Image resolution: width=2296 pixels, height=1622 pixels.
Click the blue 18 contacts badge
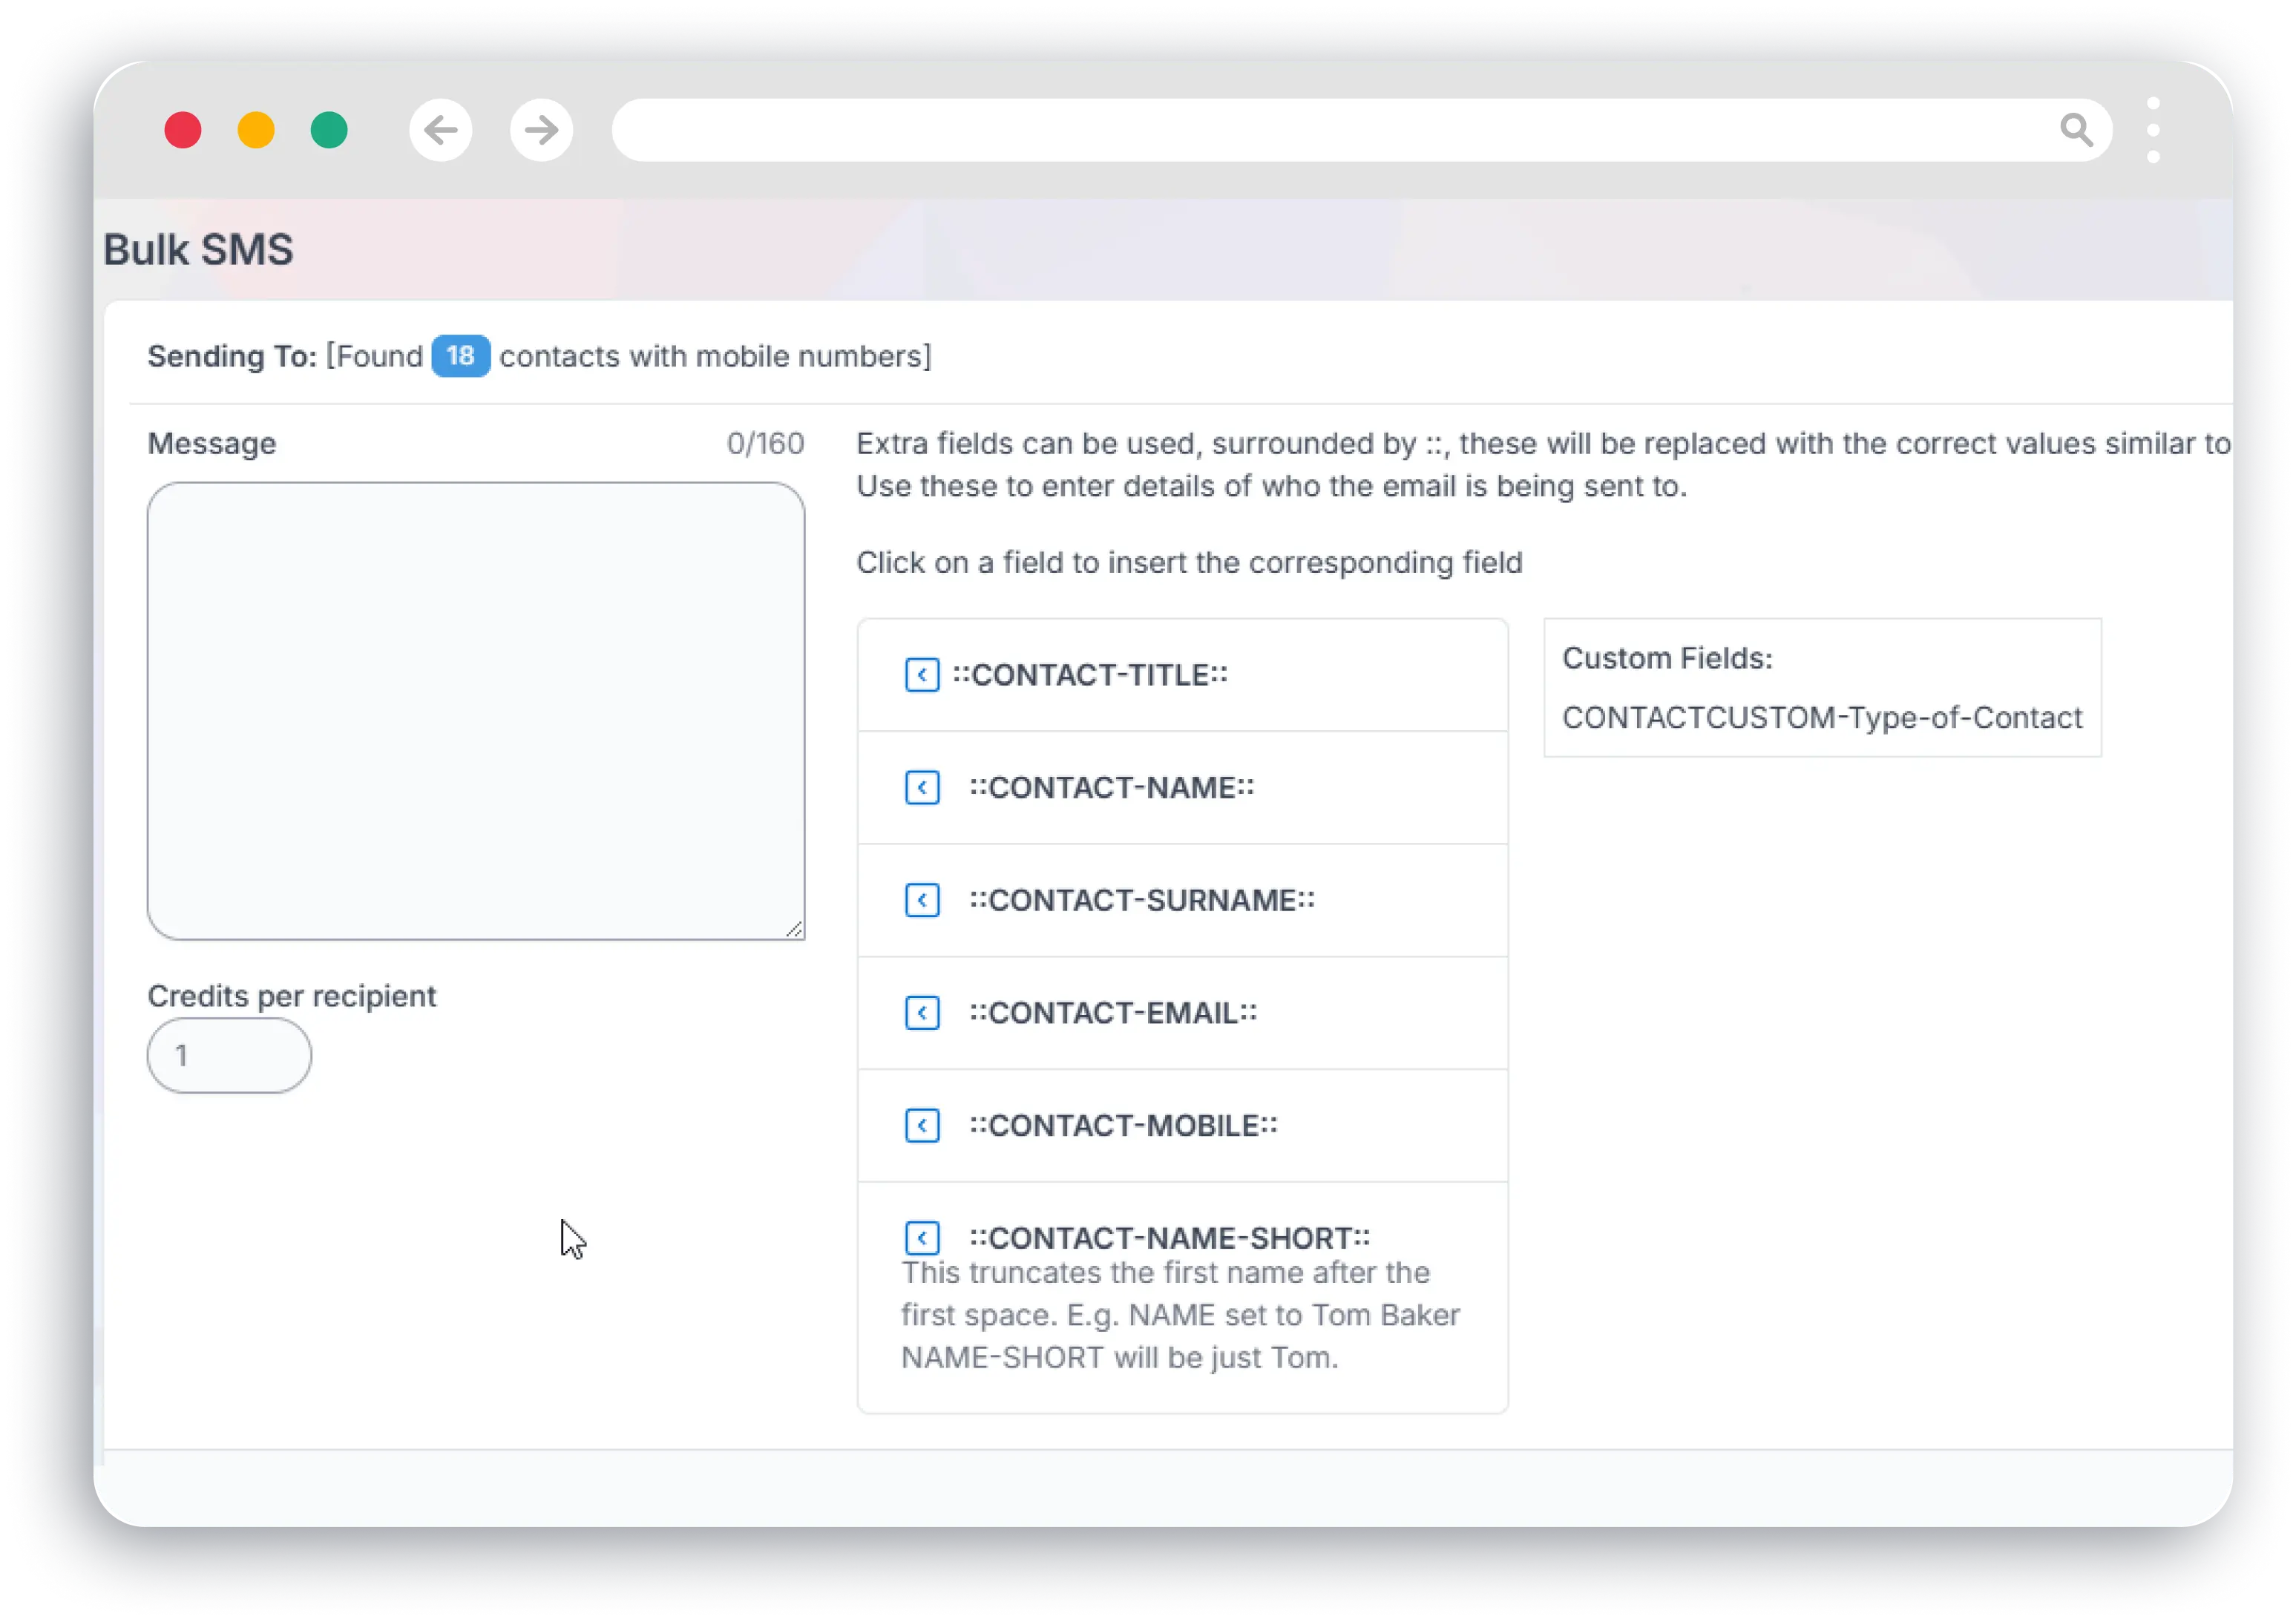point(460,356)
